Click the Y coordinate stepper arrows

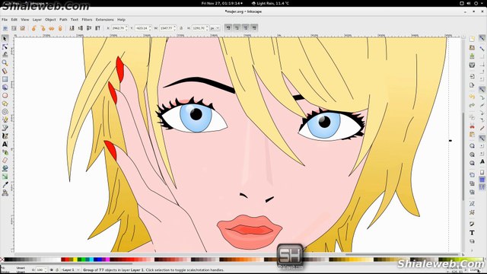tap(150, 28)
